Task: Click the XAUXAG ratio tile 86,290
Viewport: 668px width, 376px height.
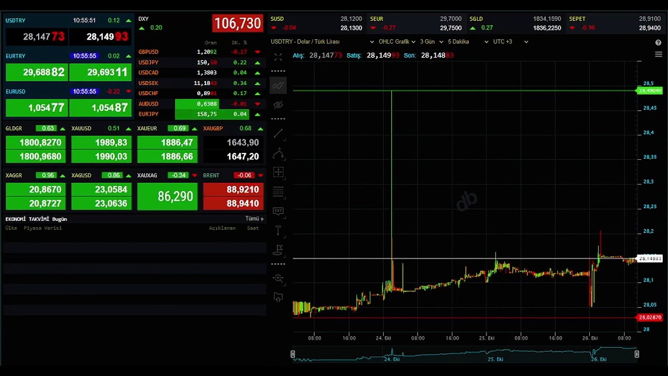Action: (168, 196)
